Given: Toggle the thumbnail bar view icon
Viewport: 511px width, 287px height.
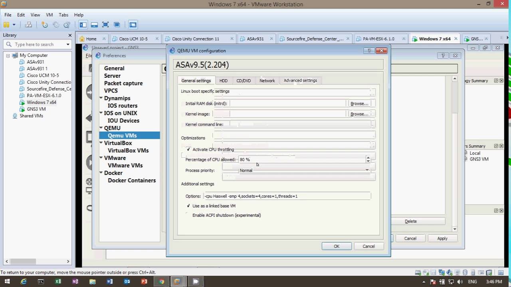Looking at the screenshot, I should point(94,25).
